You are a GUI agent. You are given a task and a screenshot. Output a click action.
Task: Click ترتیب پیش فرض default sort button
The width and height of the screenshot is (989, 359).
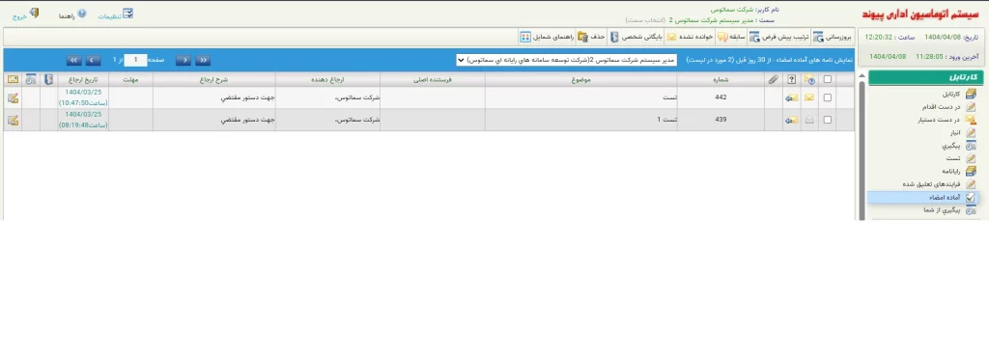click(x=779, y=38)
